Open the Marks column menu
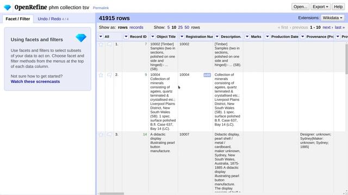Image resolution: width=348 pixels, height=195 pixels. tap(247, 36)
